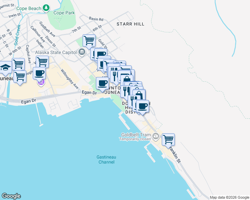250x200 pixels.
Task: Click the Hermit St label
Action: 7,6
